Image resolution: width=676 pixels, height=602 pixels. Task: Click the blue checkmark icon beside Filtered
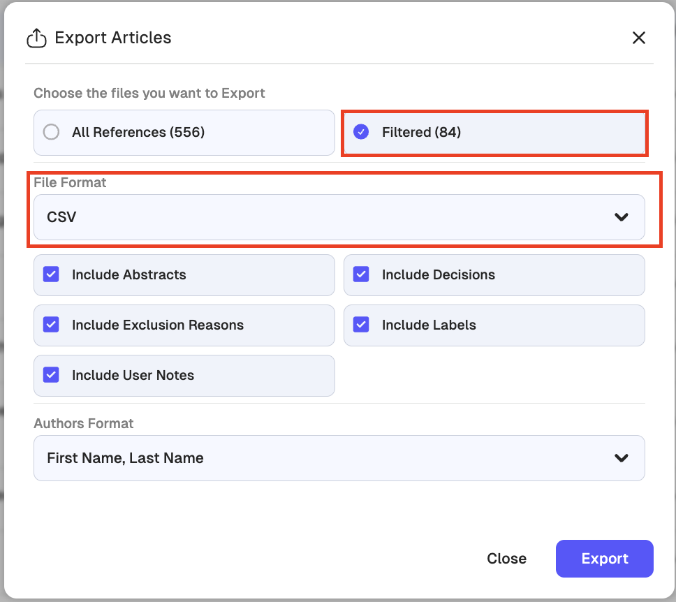361,132
